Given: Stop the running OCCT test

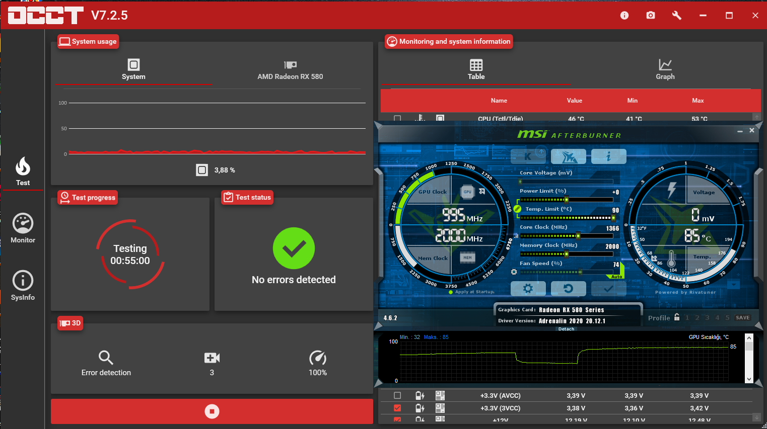Looking at the screenshot, I should click(x=212, y=411).
